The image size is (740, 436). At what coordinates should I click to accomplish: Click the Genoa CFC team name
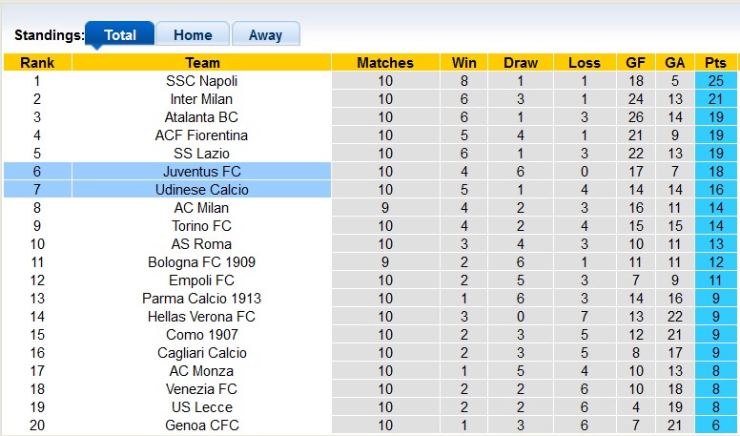click(201, 426)
